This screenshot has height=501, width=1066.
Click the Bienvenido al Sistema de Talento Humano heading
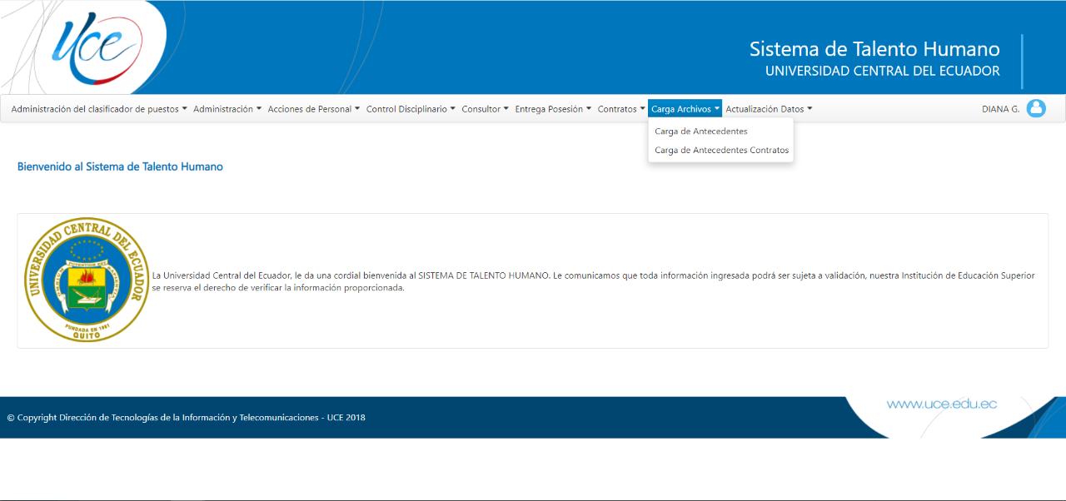point(120,166)
